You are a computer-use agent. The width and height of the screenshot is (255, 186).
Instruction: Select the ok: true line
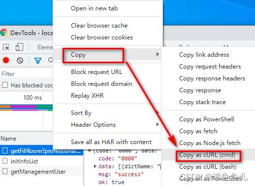pyautogui.click(x=111, y=182)
